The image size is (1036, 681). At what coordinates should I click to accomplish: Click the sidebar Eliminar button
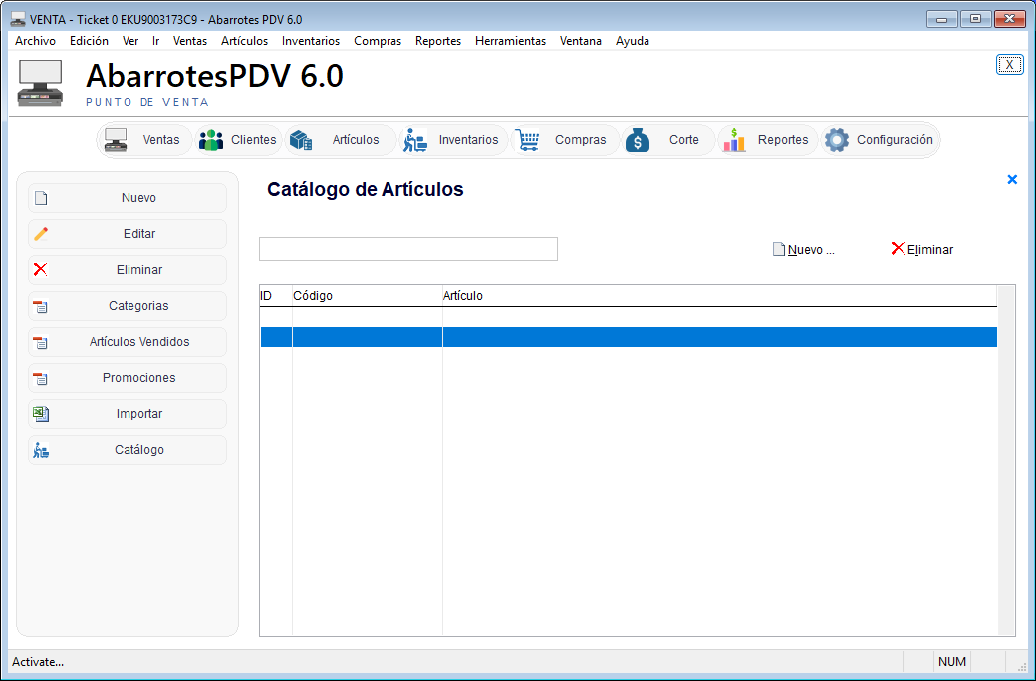click(128, 270)
